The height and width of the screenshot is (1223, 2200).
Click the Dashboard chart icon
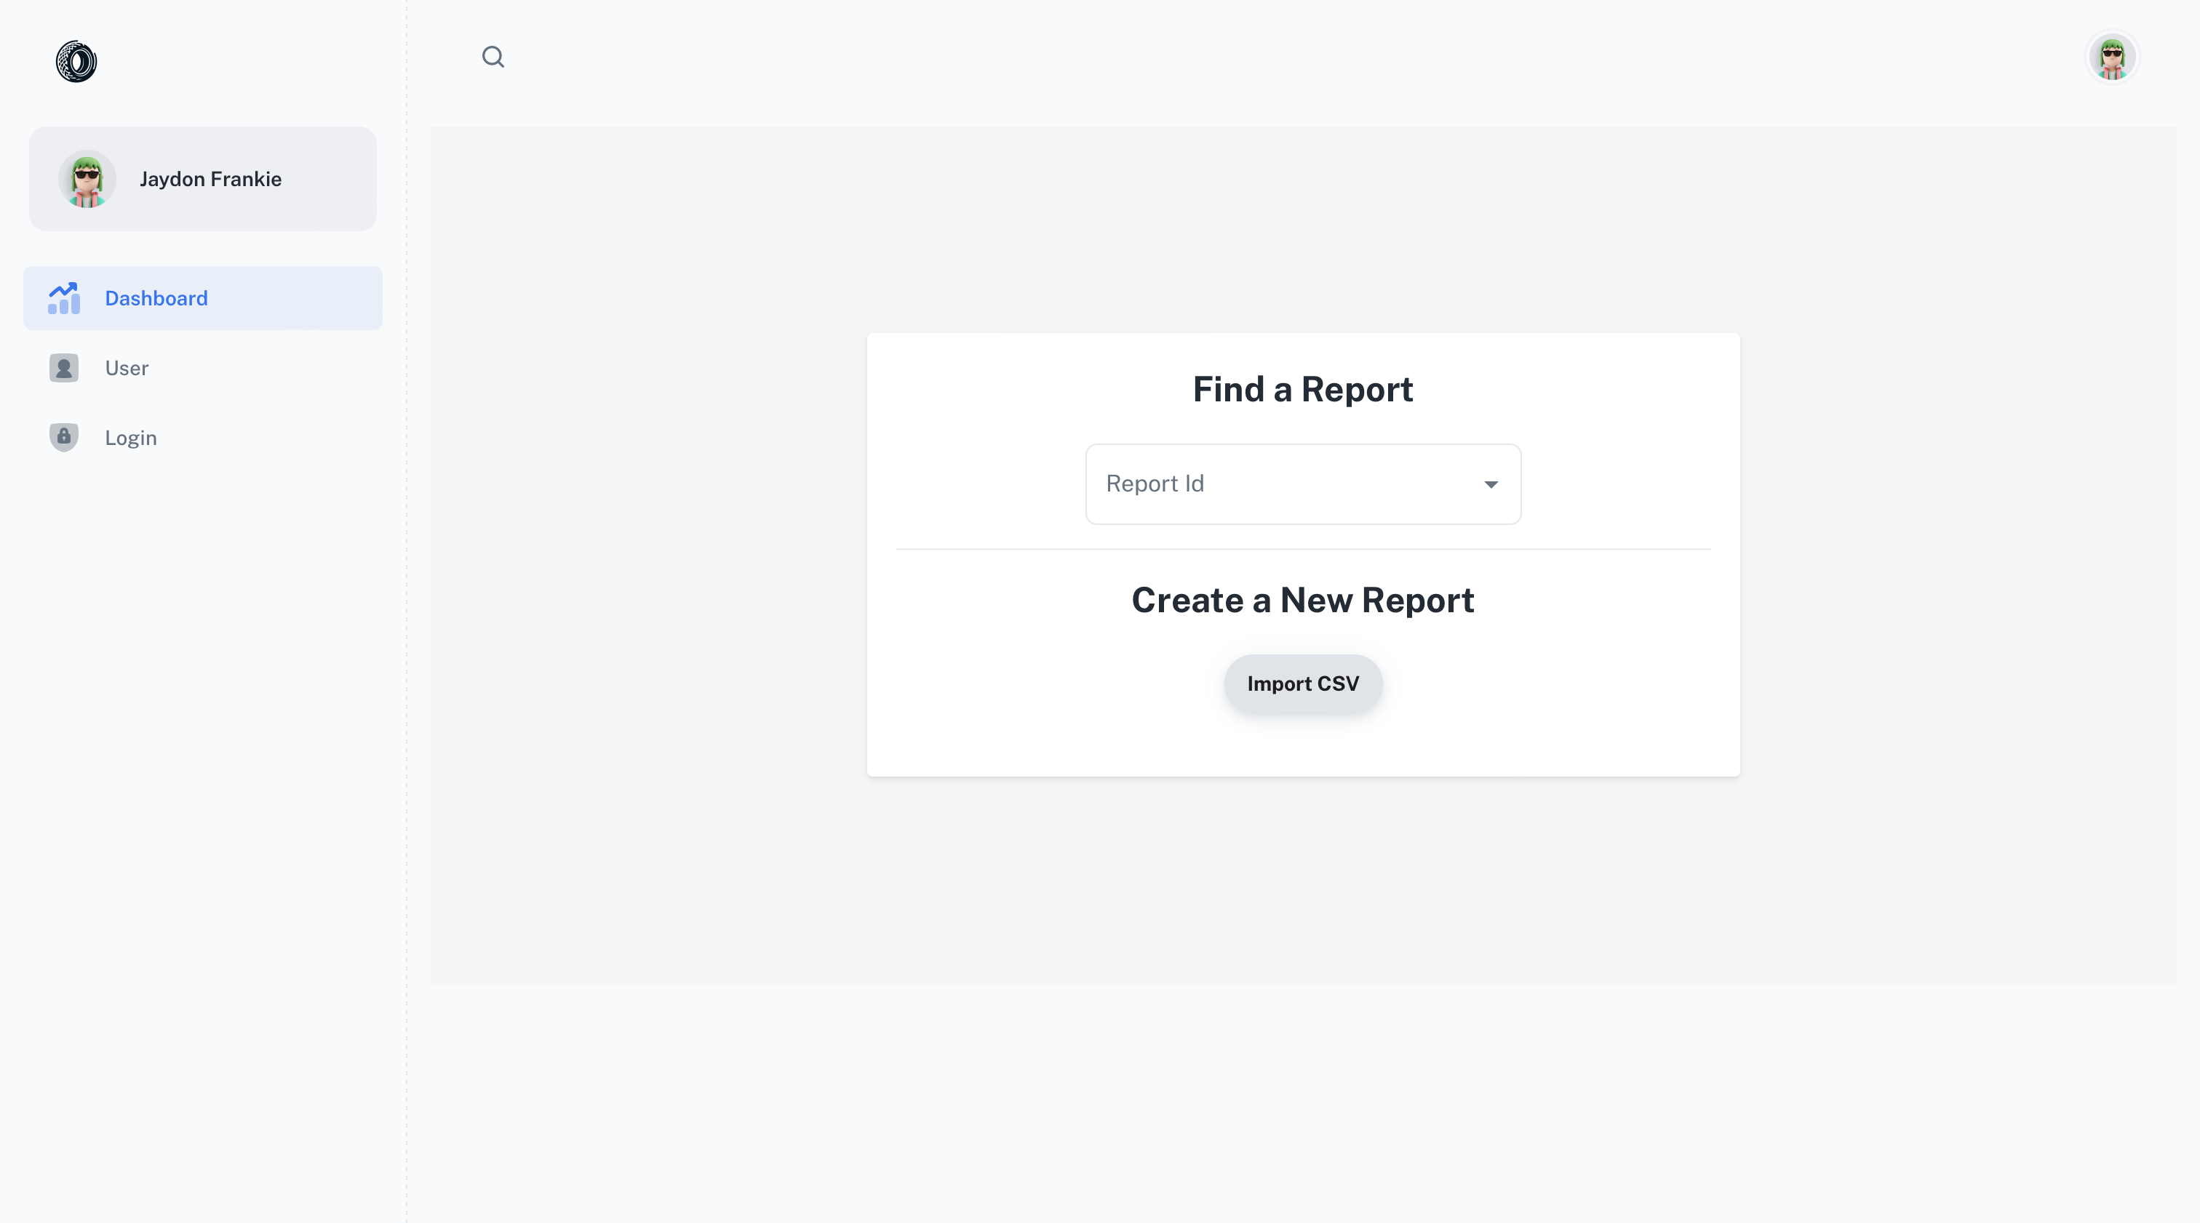tap(64, 298)
